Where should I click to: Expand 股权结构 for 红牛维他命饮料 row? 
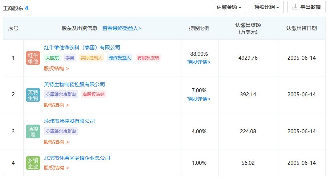56,68
